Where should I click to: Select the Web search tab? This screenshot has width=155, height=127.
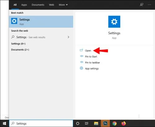coord(51,5)
